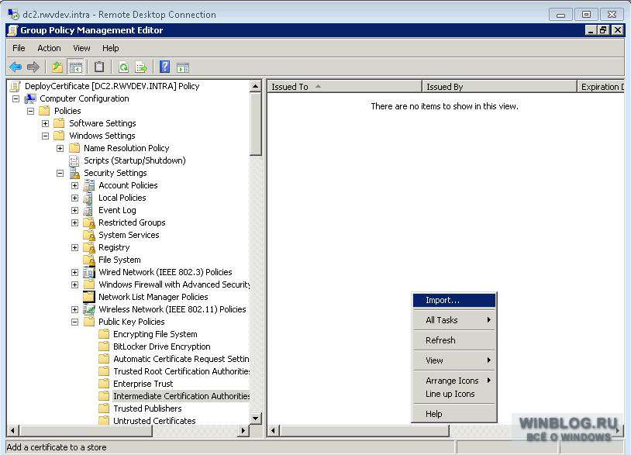Select the System Services tree item
Image resolution: width=631 pixels, height=455 pixels.
(x=129, y=235)
